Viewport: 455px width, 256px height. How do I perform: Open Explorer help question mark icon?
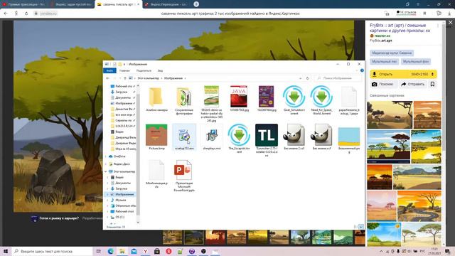pos(362,70)
